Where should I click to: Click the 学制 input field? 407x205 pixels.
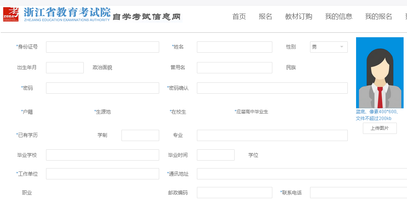click(x=140, y=135)
